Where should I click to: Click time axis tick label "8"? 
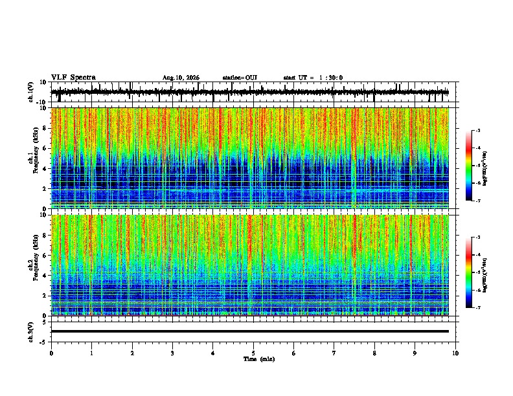click(x=374, y=353)
